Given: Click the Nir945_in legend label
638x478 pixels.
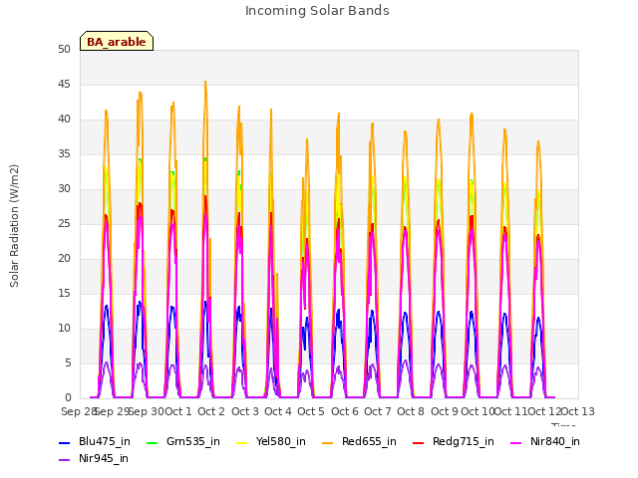Looking at the screenshot, I should pyautogui.click(x=104, y=458).
